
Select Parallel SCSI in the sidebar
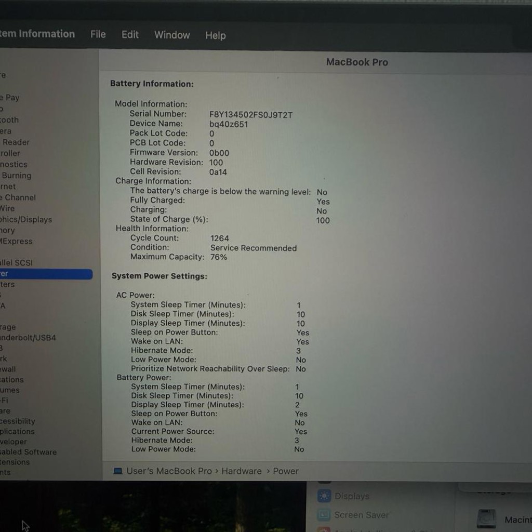click(x=16, y=262)
